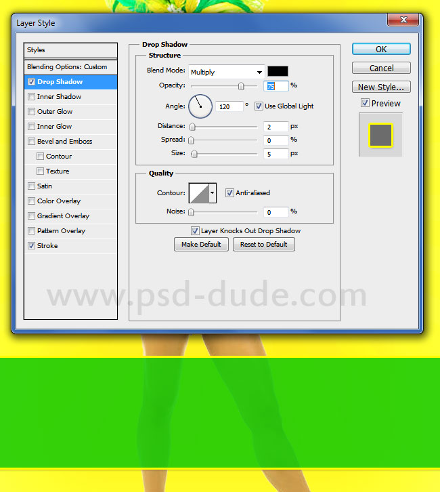Viewport: 440px width, 492px height.
Task: Click the style preview thumbnail
Action: (x=380, y=136)
